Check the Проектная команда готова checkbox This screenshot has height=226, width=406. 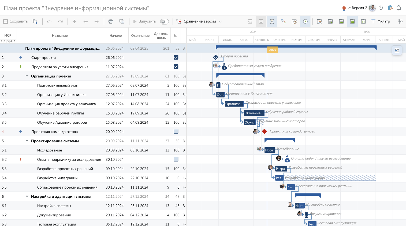(176, 131)
